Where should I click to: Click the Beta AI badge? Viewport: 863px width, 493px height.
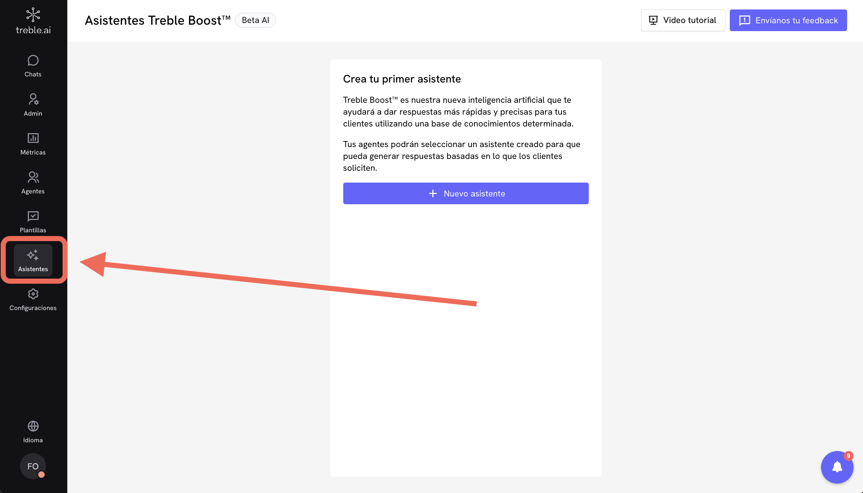(x=255, y=20)
